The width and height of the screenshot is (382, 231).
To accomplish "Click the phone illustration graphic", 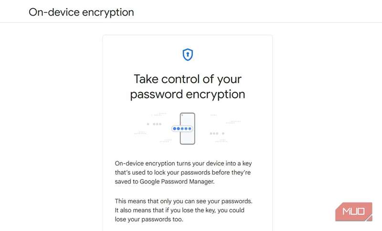I will click(x=187, y=138).
